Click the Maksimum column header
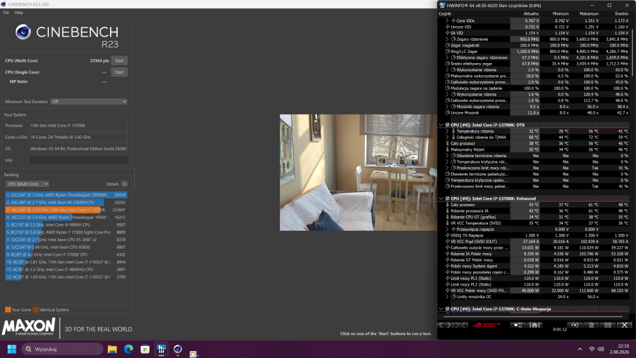This screenshot has width=636, height=358. click(x=589, y=14)
